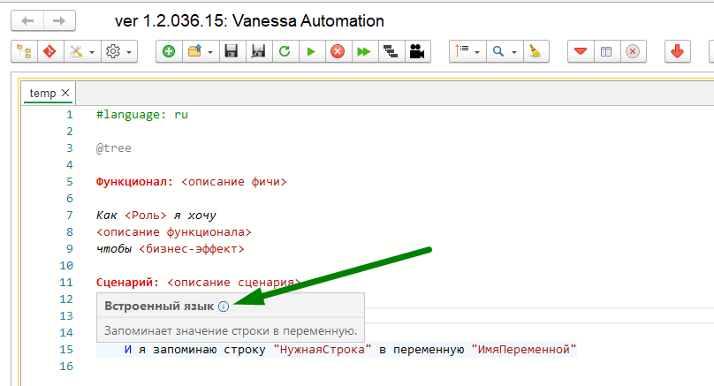Image resolution: width=714 pixels, height=386 pixels.
Task: Click the #language: ru line
Action: click(x=142, y=115)
